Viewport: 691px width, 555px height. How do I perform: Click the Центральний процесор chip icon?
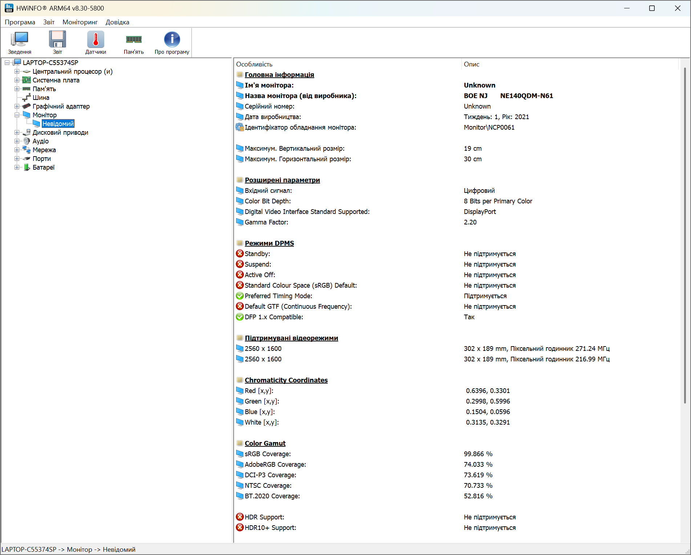click(27, 72)
